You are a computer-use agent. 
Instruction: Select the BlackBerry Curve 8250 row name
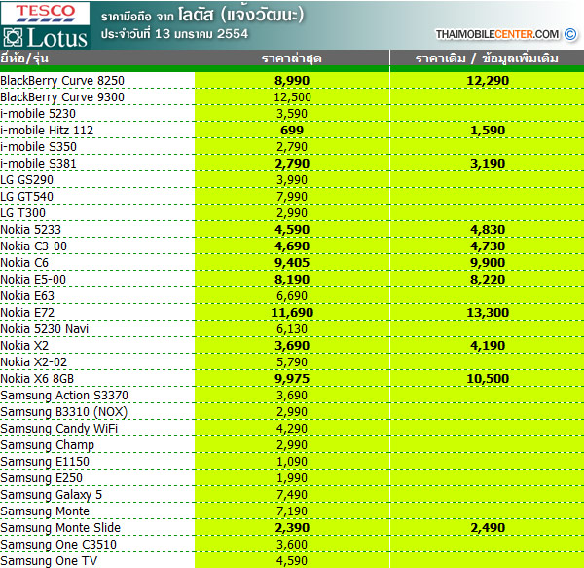point(62,81)
